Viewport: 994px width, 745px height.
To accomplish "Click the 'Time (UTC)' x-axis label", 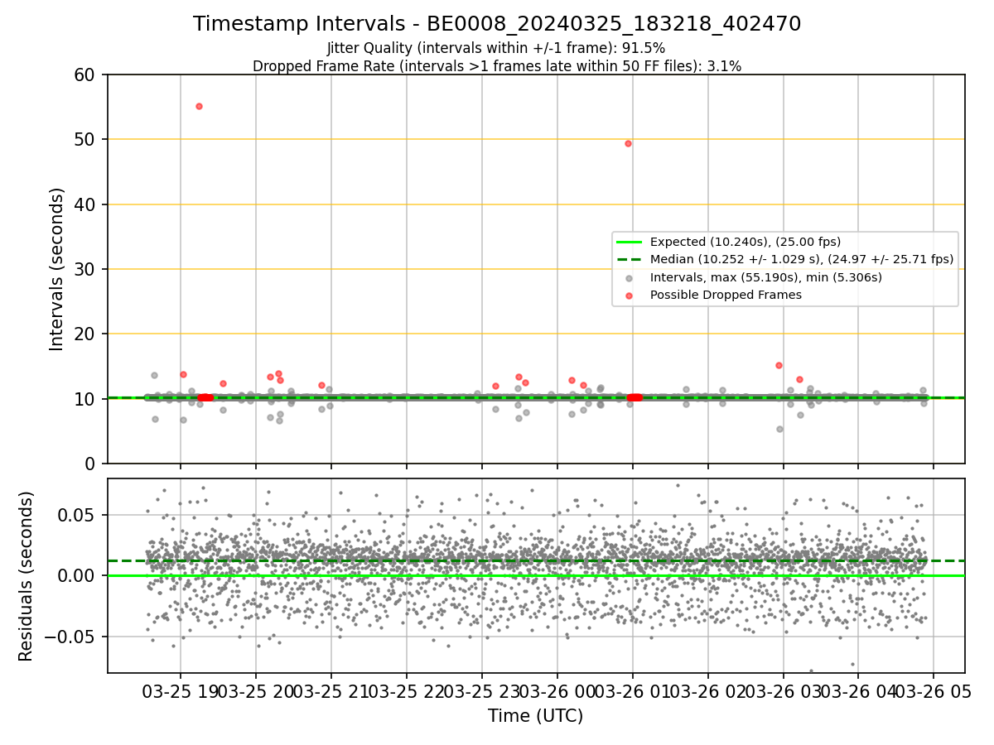I will tap(535, 715).
